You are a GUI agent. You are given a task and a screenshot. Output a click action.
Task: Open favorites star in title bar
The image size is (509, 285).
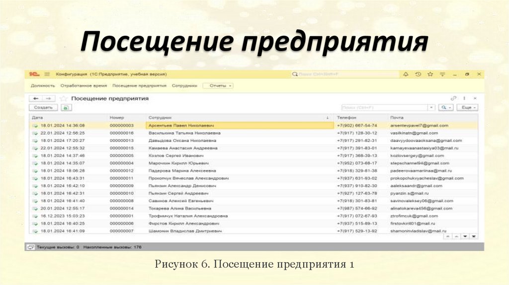pyautogui.click(x=430, y=74)
